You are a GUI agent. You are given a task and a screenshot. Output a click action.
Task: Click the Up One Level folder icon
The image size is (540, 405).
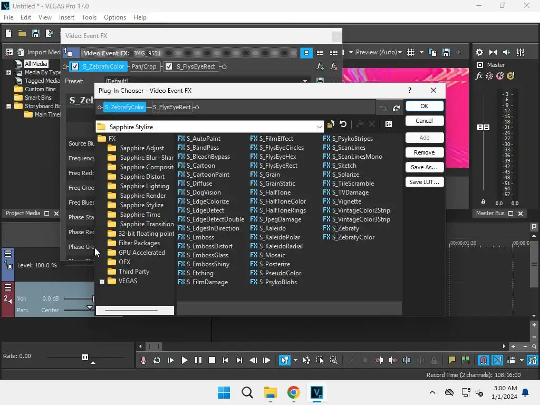[x=331, y=124]
